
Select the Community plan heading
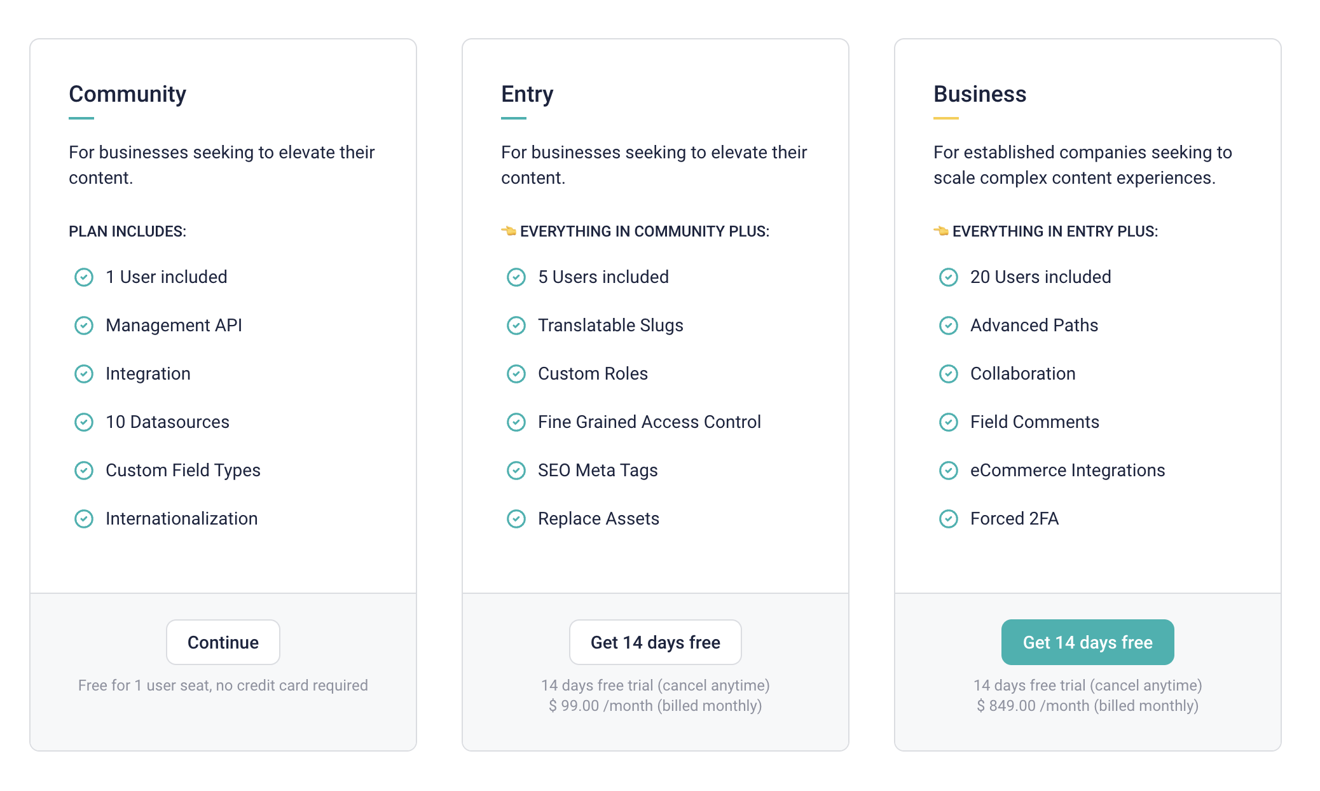pyautogui.click(x=127, y=94)
